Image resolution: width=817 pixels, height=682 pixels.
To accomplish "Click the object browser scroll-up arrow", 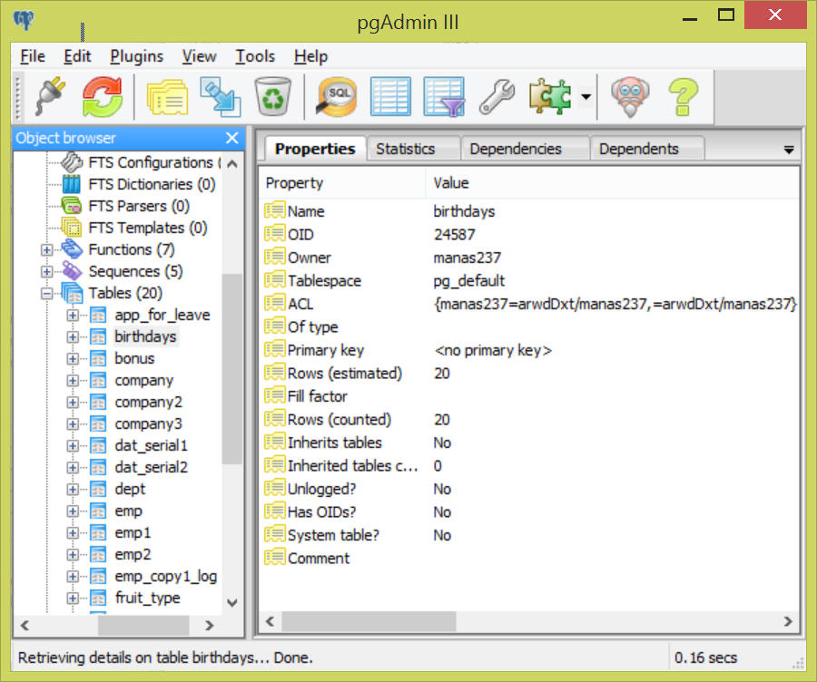I will 232,164.
